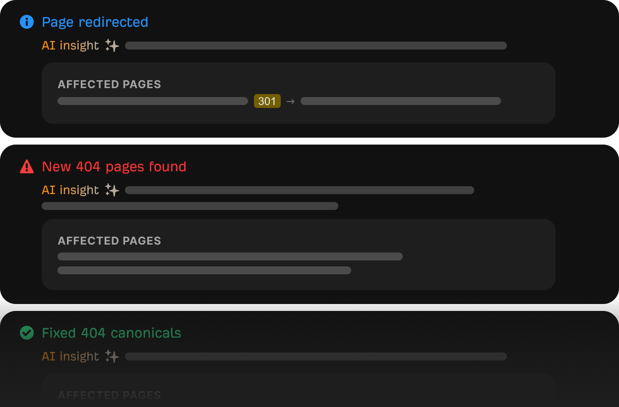Click the redirect source URL placeholder bar
This screenshot has height=407, width=619.
click(153, 102)
